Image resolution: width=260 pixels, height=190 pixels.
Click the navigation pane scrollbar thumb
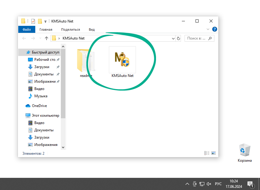[63, 84]
